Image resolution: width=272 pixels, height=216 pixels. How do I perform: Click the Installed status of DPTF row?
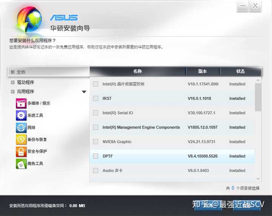pyautogui.click(x=237, y=156)
